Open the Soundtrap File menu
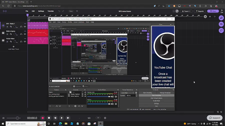The image size is (225, 126). (27, 11)
